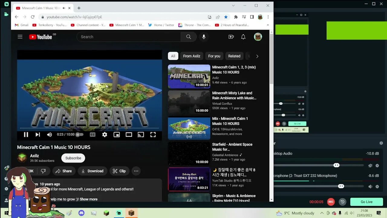
Task: Enable miniplayer mode
Action: pos(117,135)
